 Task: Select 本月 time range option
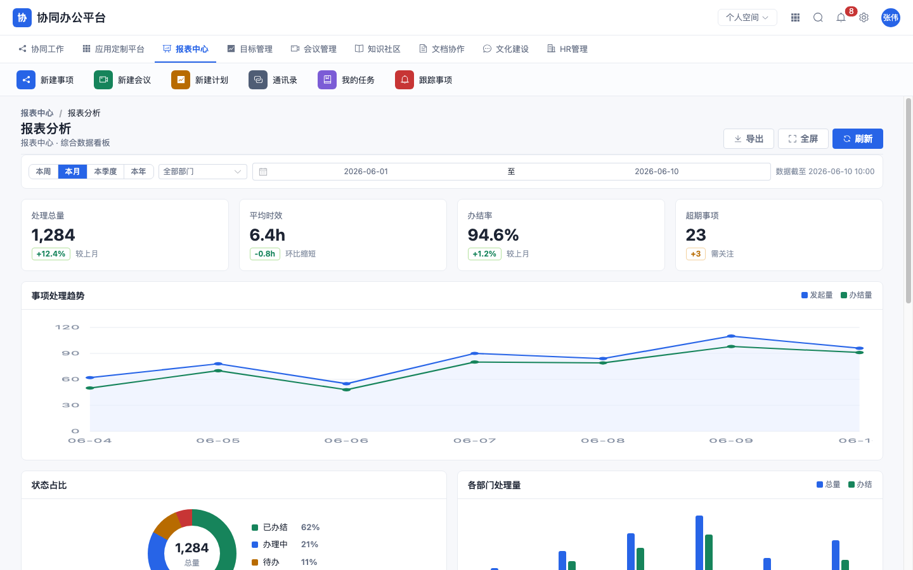72,172
